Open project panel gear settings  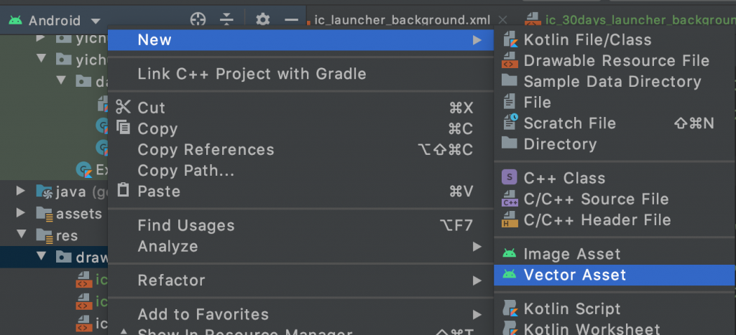pos(263,20)
